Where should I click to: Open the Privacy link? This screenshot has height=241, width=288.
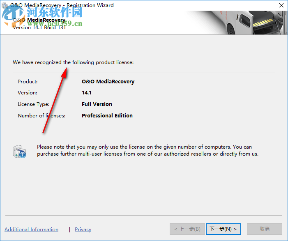tap(83, 230)
